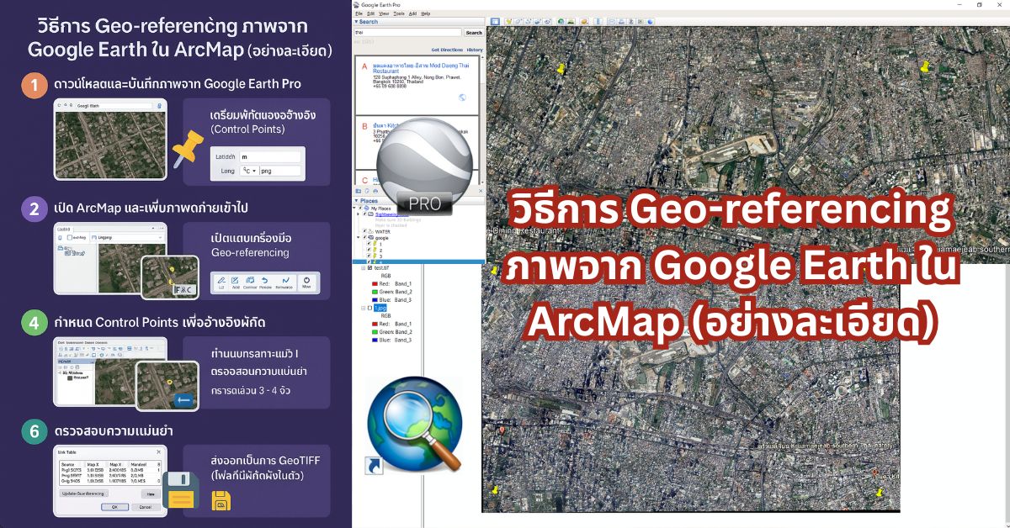Image resolution: width=1010 pixels, height=528 pixels.
Task: Click the Email envelope toolbar icon
Action: pos(611,21)
